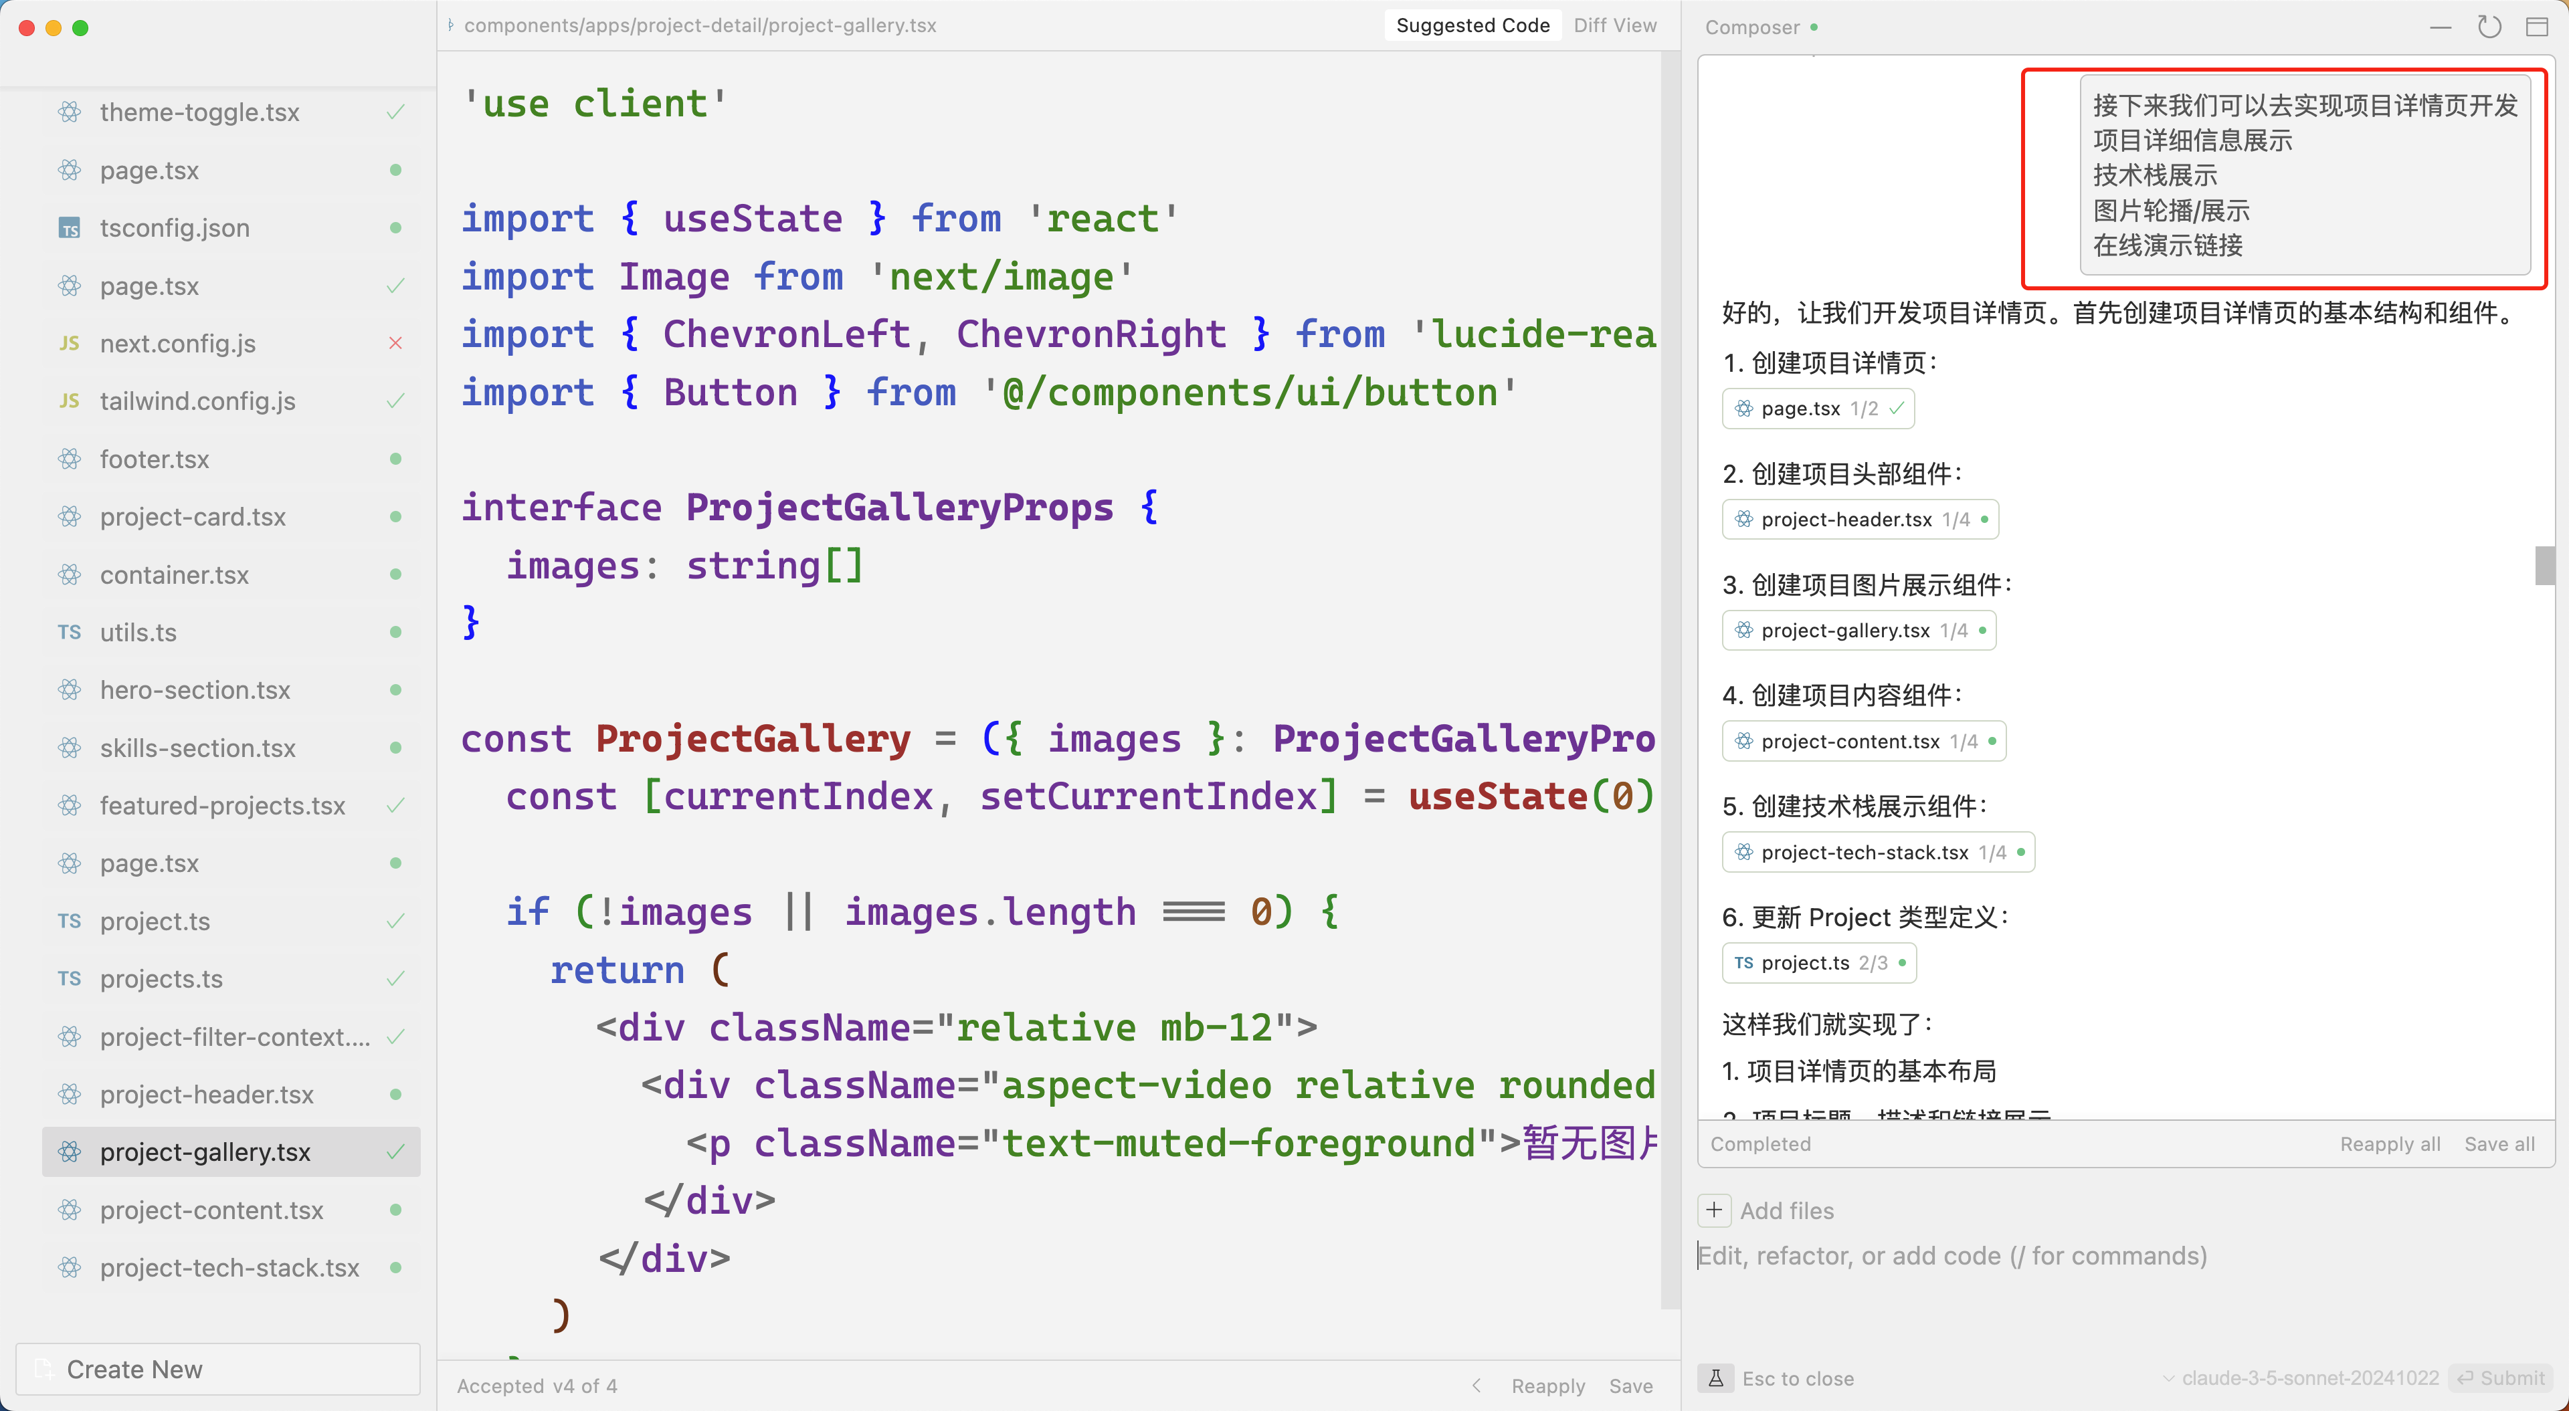Click the React icon beside container.tsx
Image resolution: width=2569 pixels, height=1411 pixels.
click(69, 574)
